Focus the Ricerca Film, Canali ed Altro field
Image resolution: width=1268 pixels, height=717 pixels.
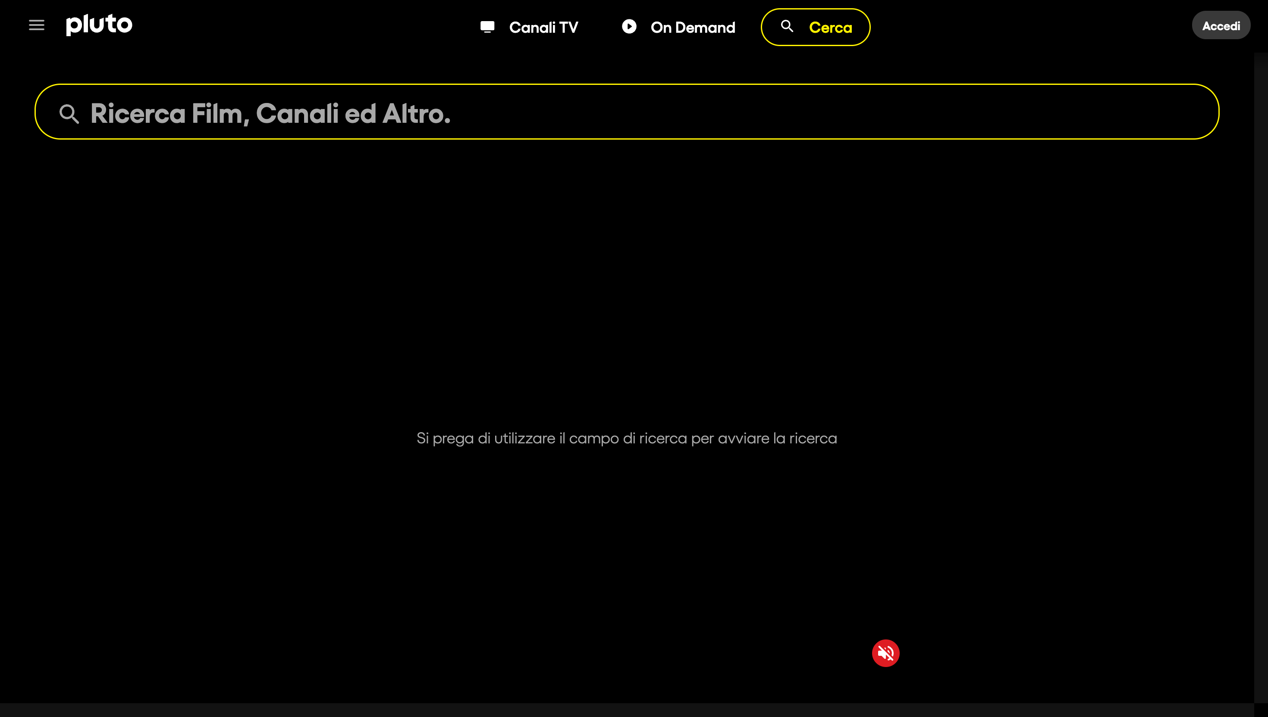[270, 114]
